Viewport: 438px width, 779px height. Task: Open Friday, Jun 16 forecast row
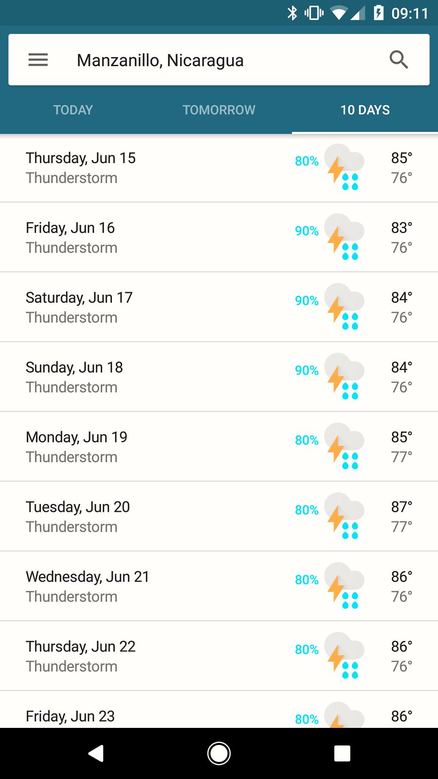(146, 238)
